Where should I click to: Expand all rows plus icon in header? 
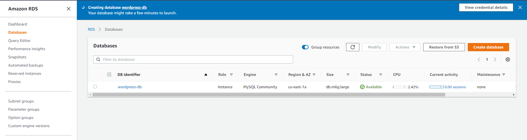pos(109,75)
